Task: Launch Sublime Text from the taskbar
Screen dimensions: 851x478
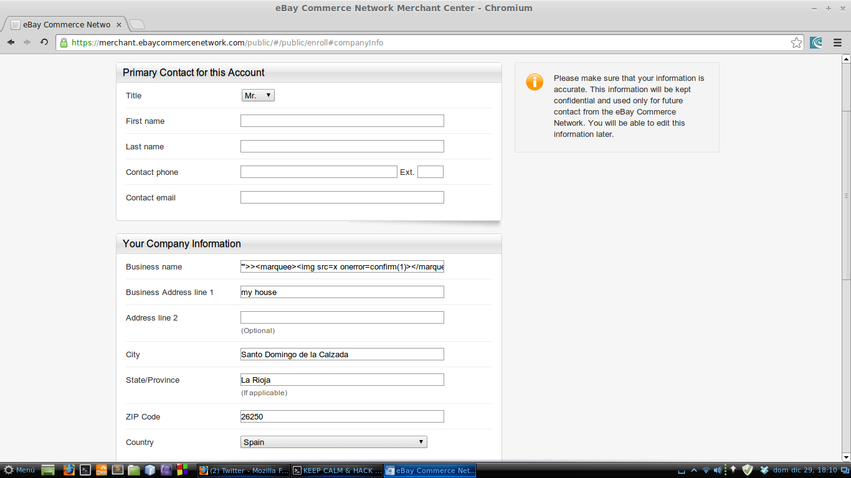Action: pos(117,470)
